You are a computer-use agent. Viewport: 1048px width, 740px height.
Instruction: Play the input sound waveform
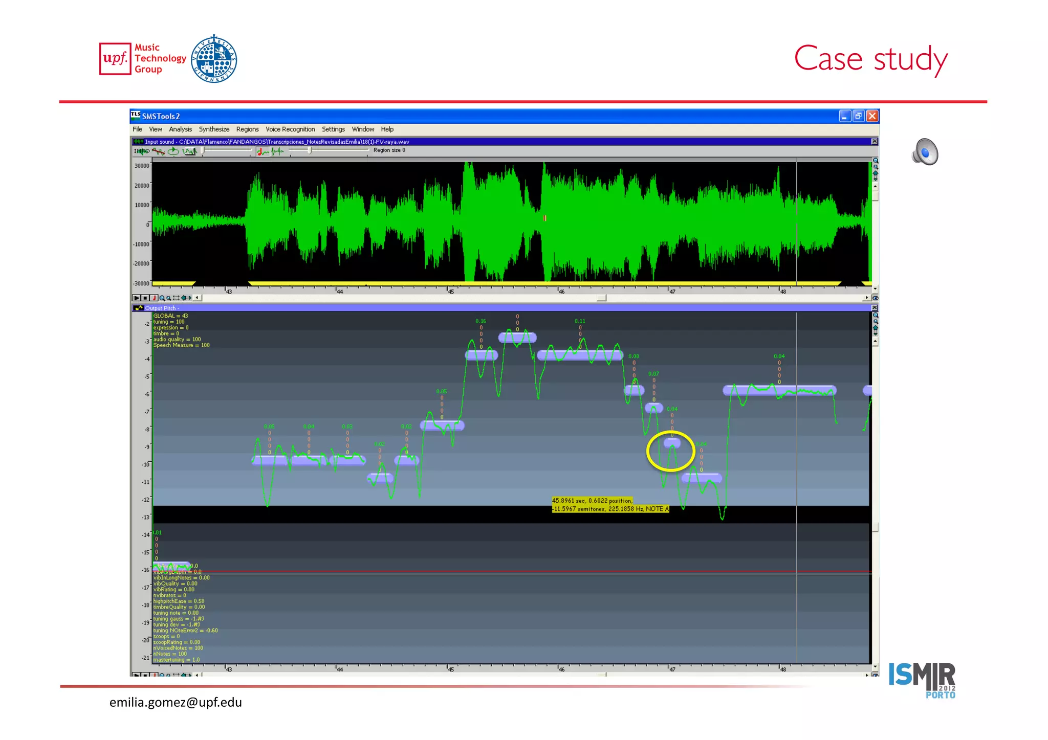pos(136,298)
